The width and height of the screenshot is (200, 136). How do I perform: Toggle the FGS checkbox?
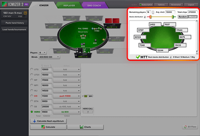tap(24, 16)
